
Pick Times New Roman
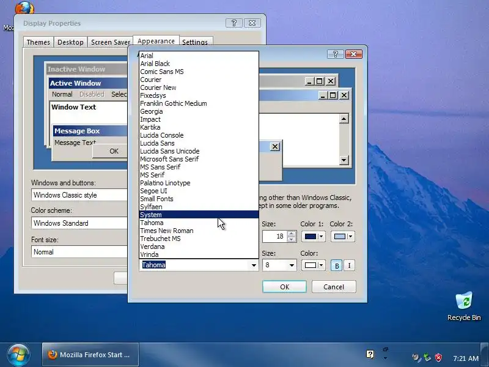(199, 231)
